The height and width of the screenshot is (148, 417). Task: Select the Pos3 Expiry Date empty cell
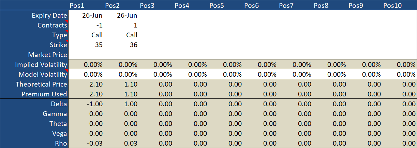pyautogui.click(x=155, y=16)
